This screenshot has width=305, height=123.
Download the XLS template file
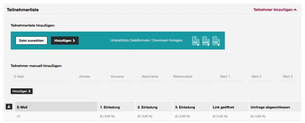196,41
